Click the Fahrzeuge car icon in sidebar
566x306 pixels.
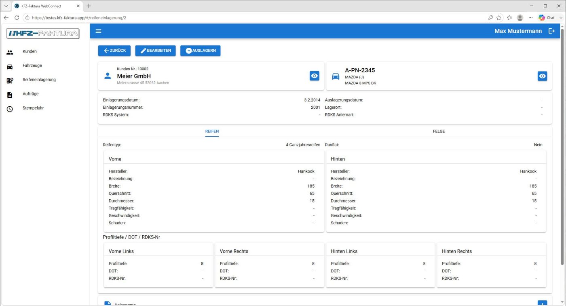coord(10,66)
